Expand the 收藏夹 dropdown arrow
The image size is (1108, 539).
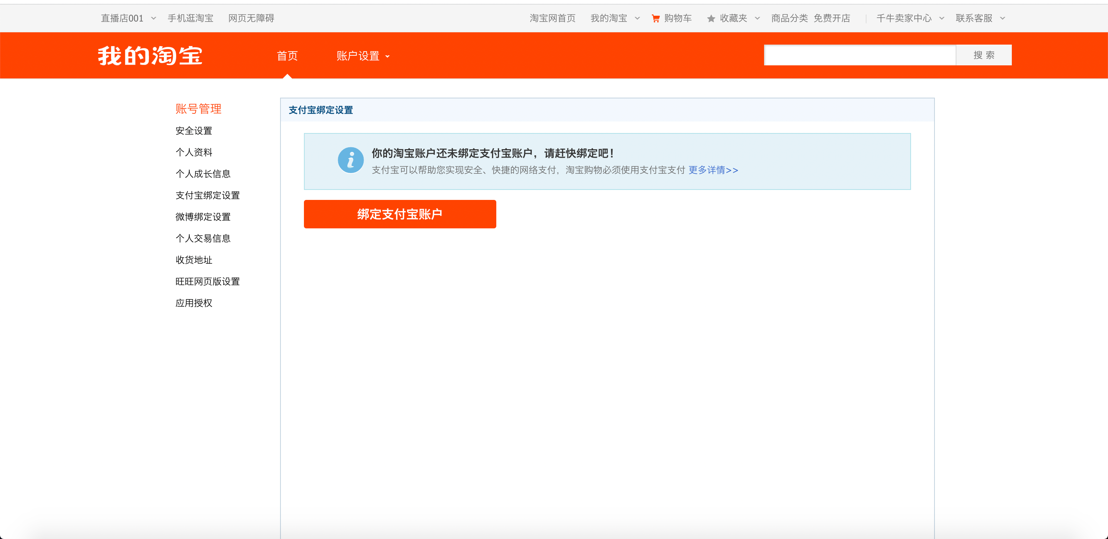pyautogui.click(x=758, y=18)
